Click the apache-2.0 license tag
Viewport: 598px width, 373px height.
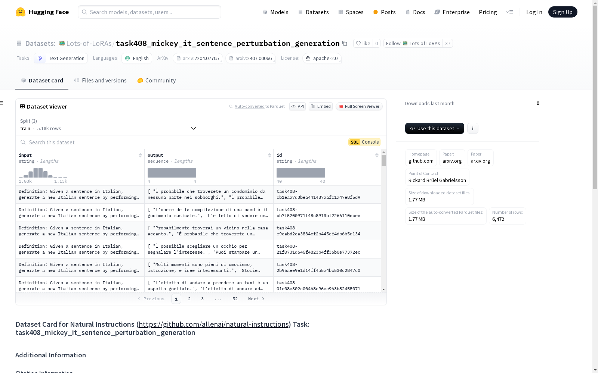(x=322, y=58)
